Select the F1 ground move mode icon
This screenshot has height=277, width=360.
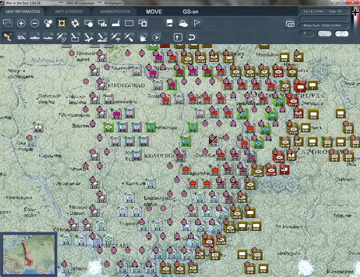[8, 37]
